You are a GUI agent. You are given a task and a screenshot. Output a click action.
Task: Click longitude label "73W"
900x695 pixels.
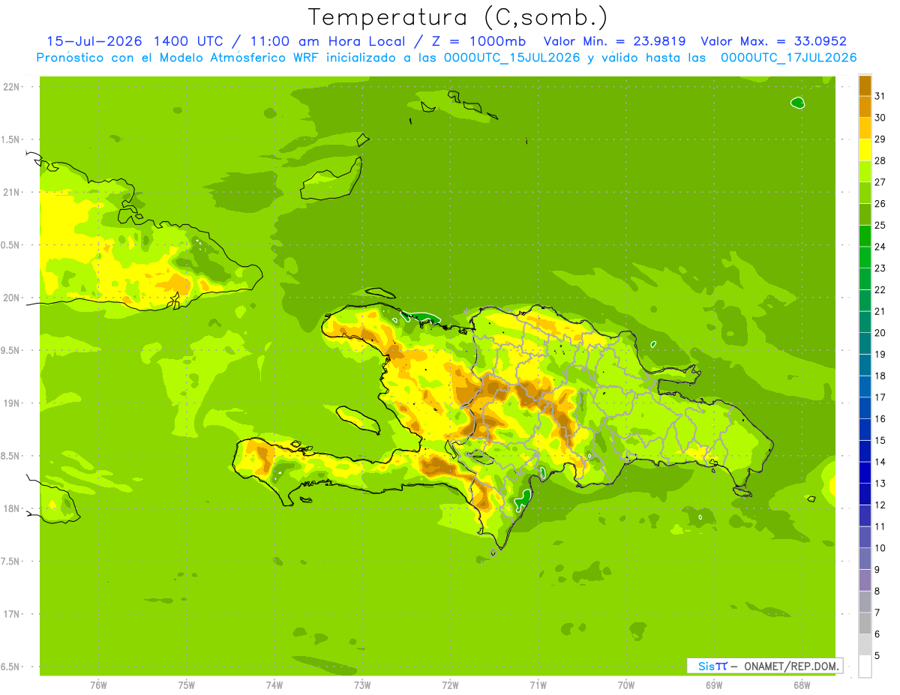362,685
